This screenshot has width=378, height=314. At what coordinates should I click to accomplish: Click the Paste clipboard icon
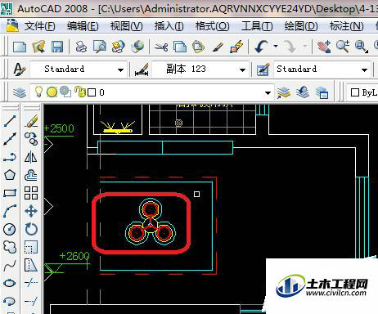coord(199,47)
